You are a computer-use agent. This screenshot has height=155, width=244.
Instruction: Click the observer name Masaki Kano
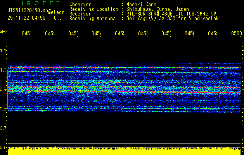pos(141,5)
